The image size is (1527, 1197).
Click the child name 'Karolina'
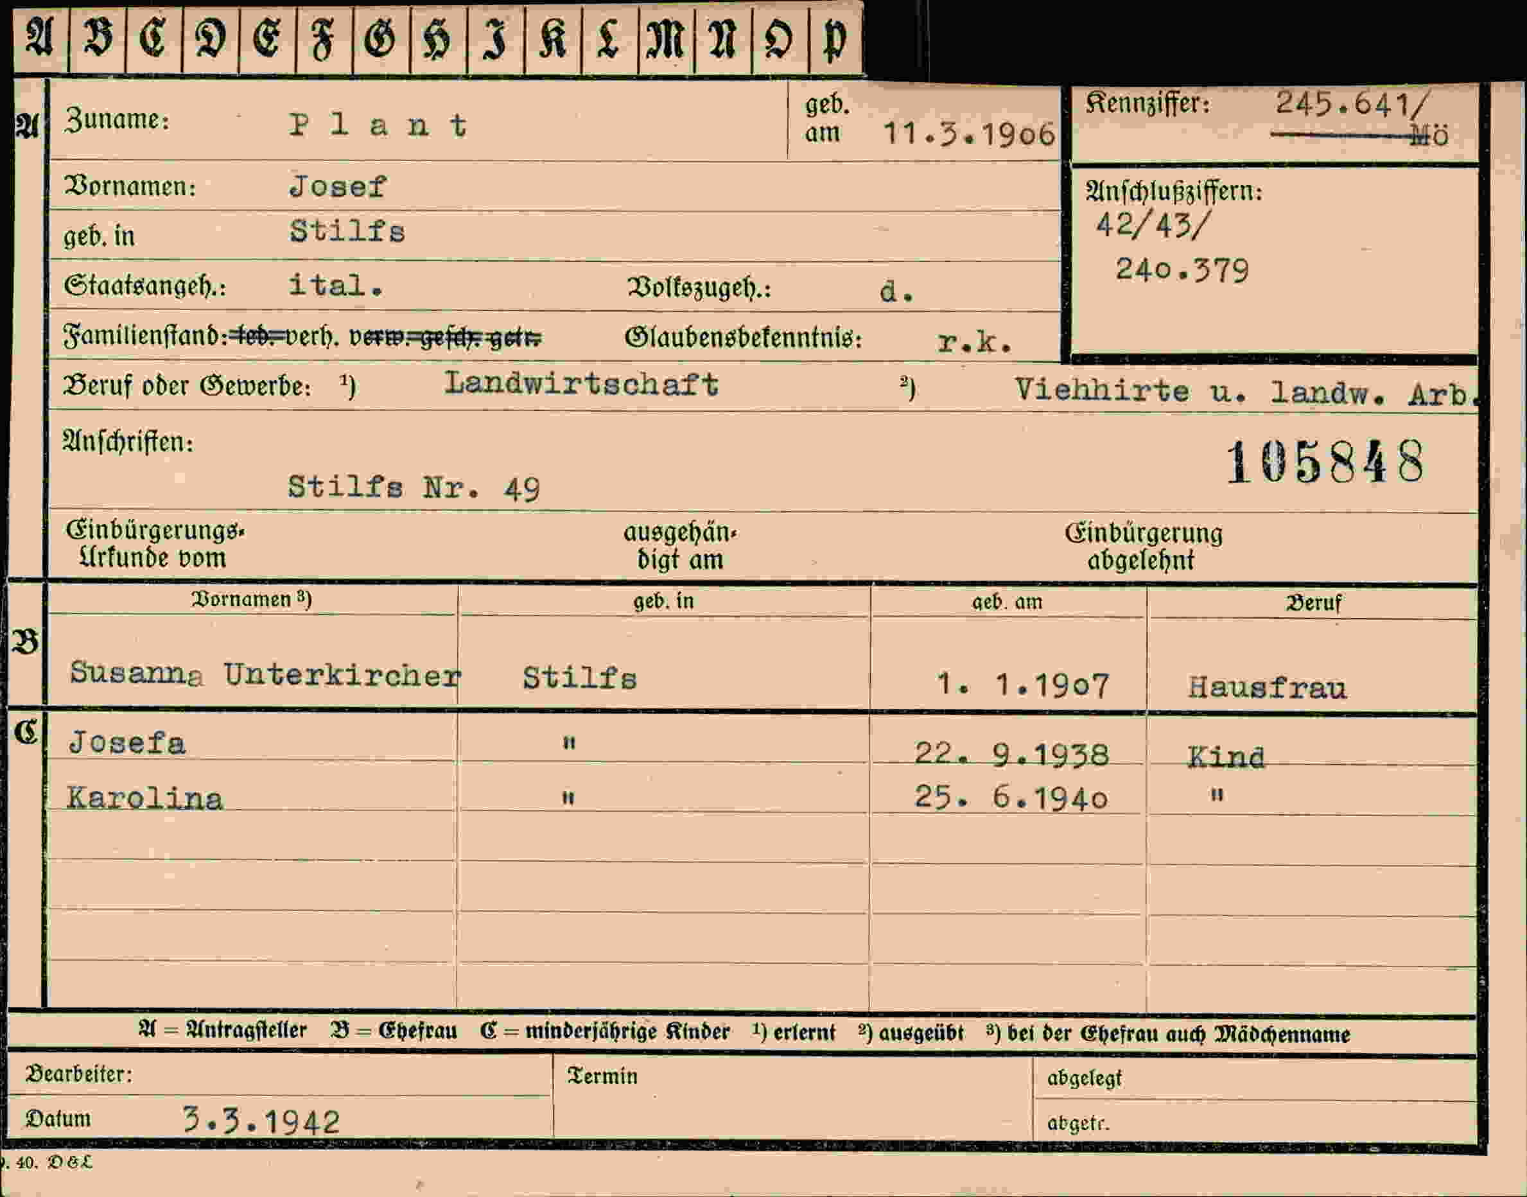tap(144, 798)
